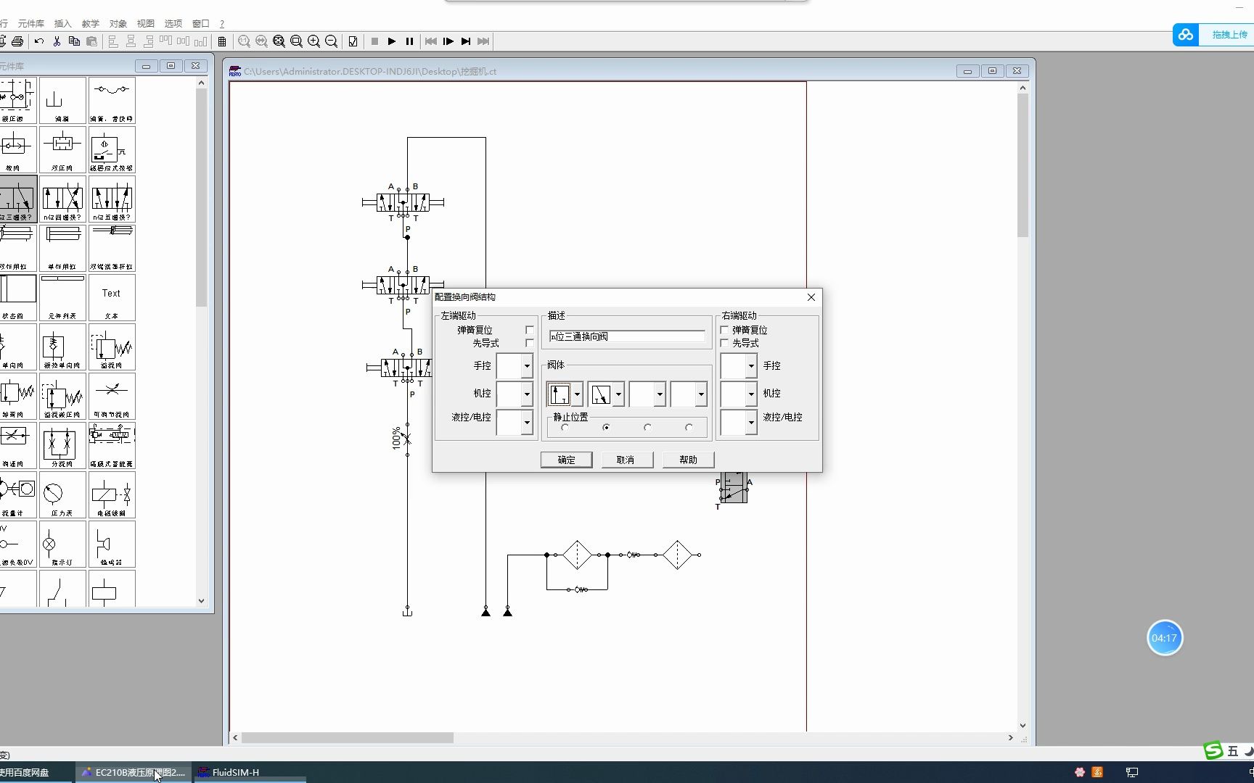The width and height of the screenshot is (1254, 783).
Task: Click the undo arrow icon
Action: click(x=39, y=41)
